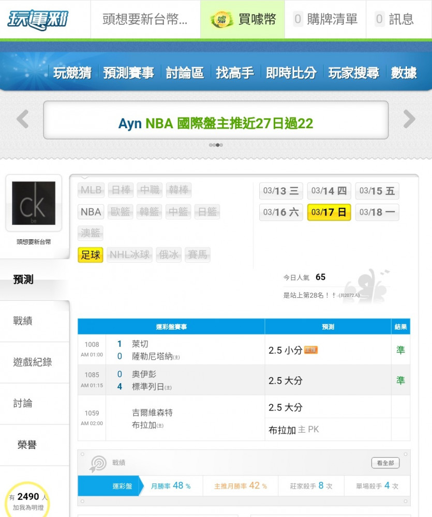Open the 討論區 forum menu
The image size is (432, 517).
[185, 72]
